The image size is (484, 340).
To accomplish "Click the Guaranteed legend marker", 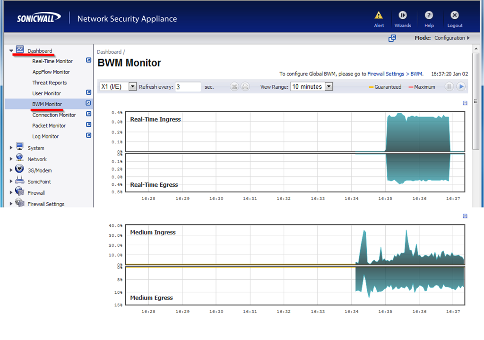I will pos(371,87).
